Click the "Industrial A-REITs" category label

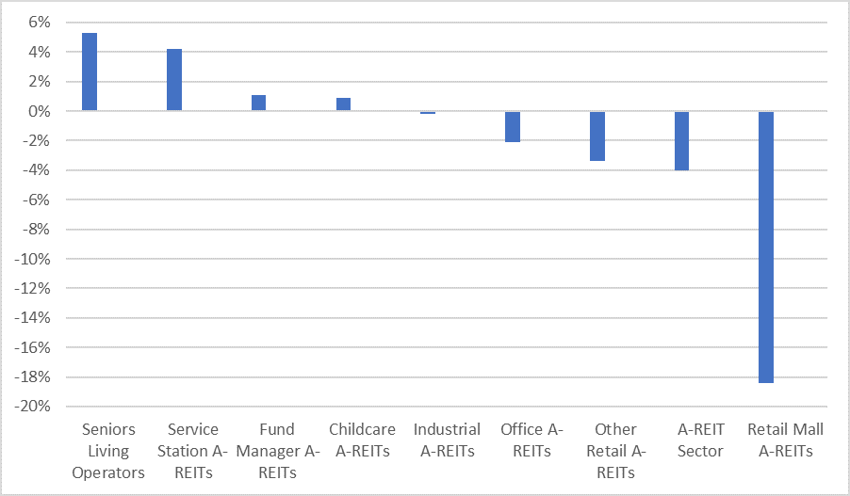(x=447, y=440)
